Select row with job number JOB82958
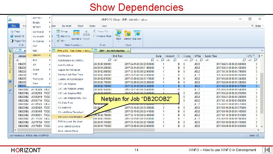Screen dimensions: 273x154 (36, 93)
